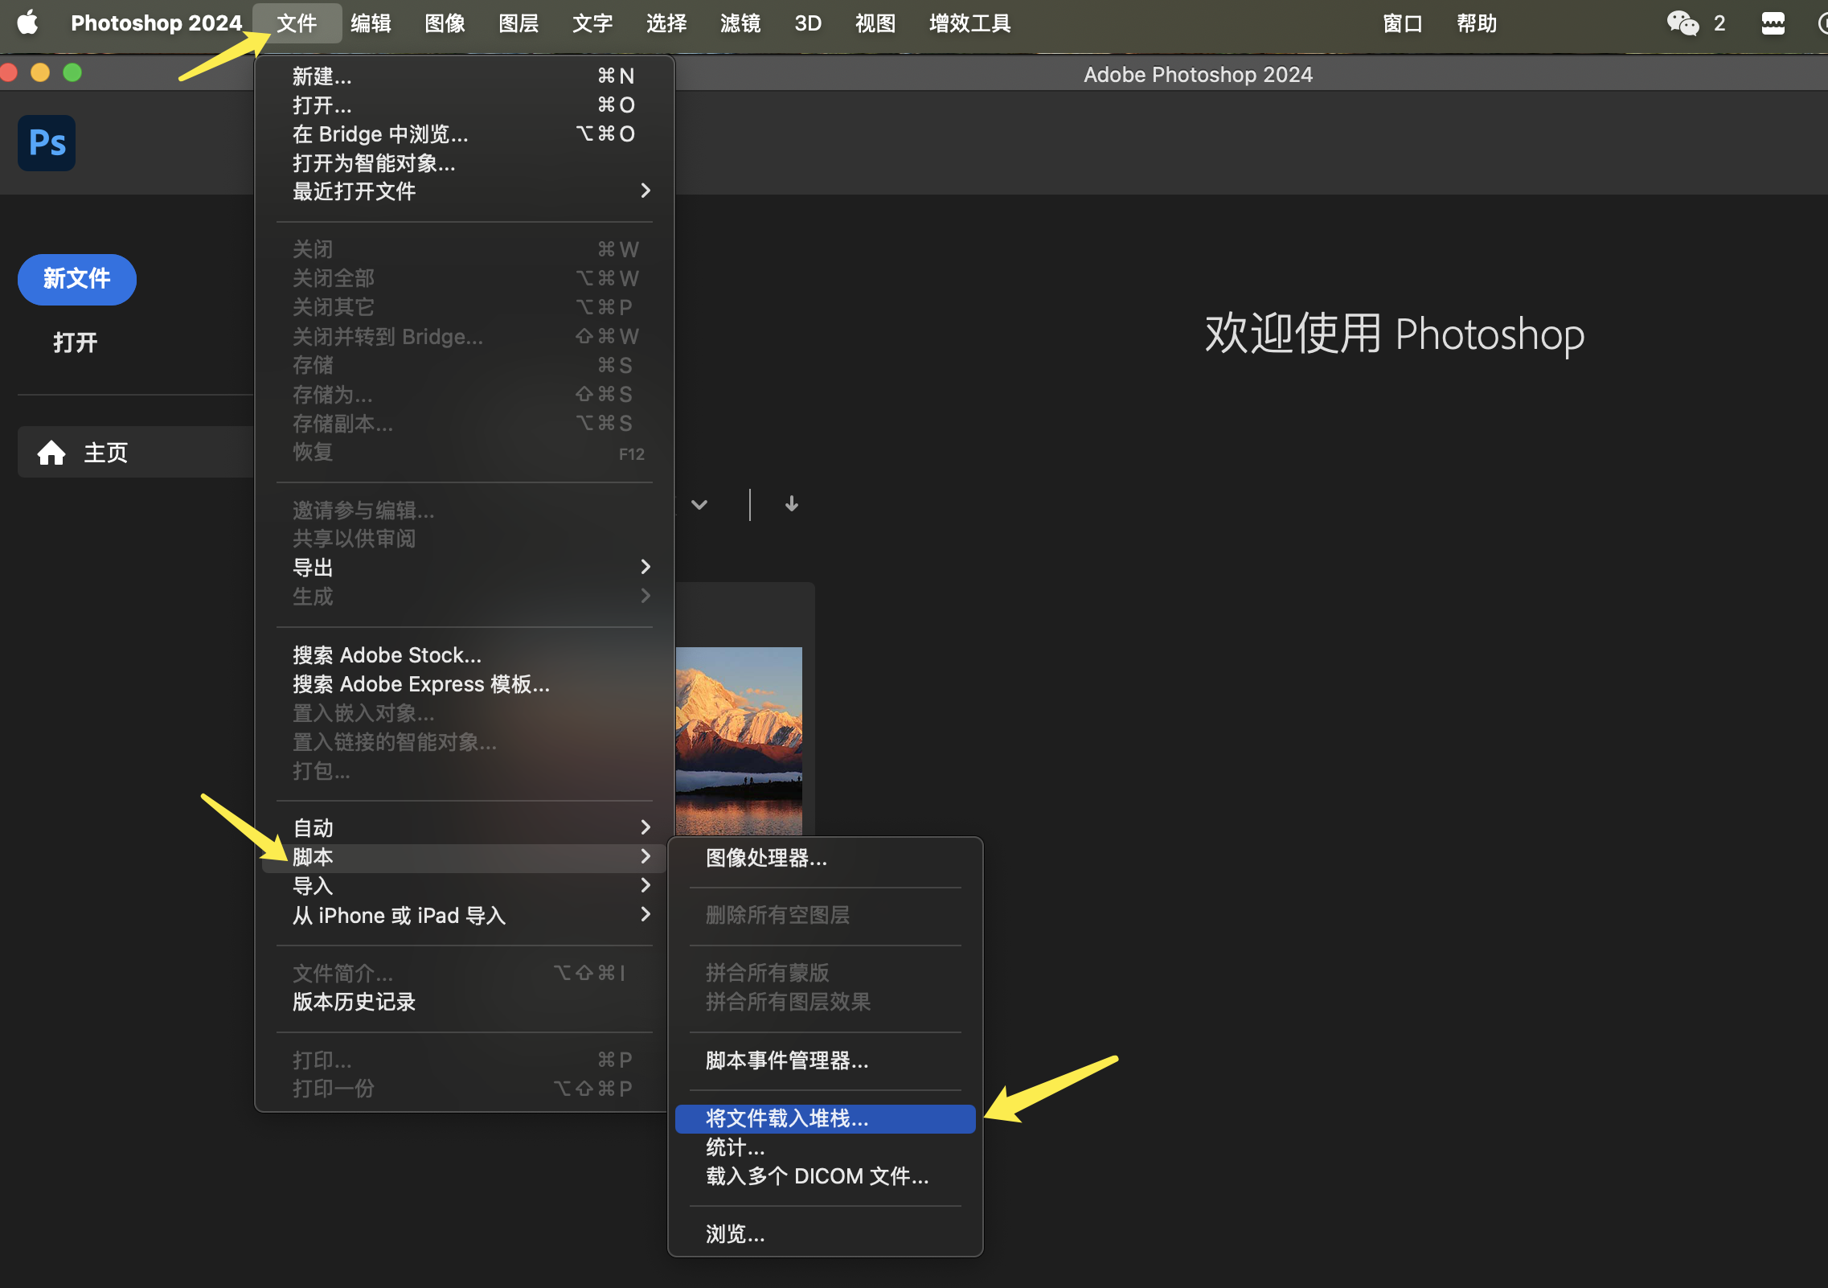Open the 视图 menu
Viewport: 1828px width, 1288px height.
tap(876, 23)
